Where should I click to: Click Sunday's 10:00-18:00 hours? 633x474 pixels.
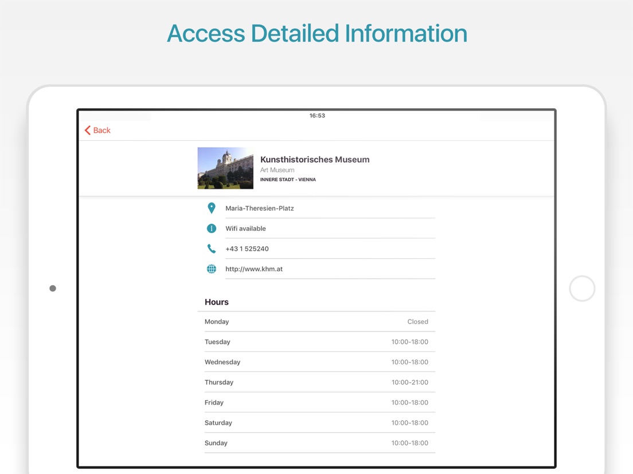[410, 443]
